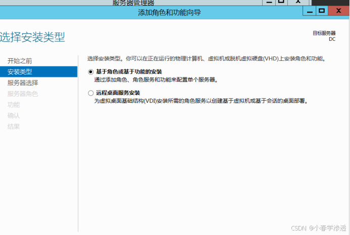Click the VDI description text under remote desktop
This screenshot has height=235, width=350.
[201, 101]
